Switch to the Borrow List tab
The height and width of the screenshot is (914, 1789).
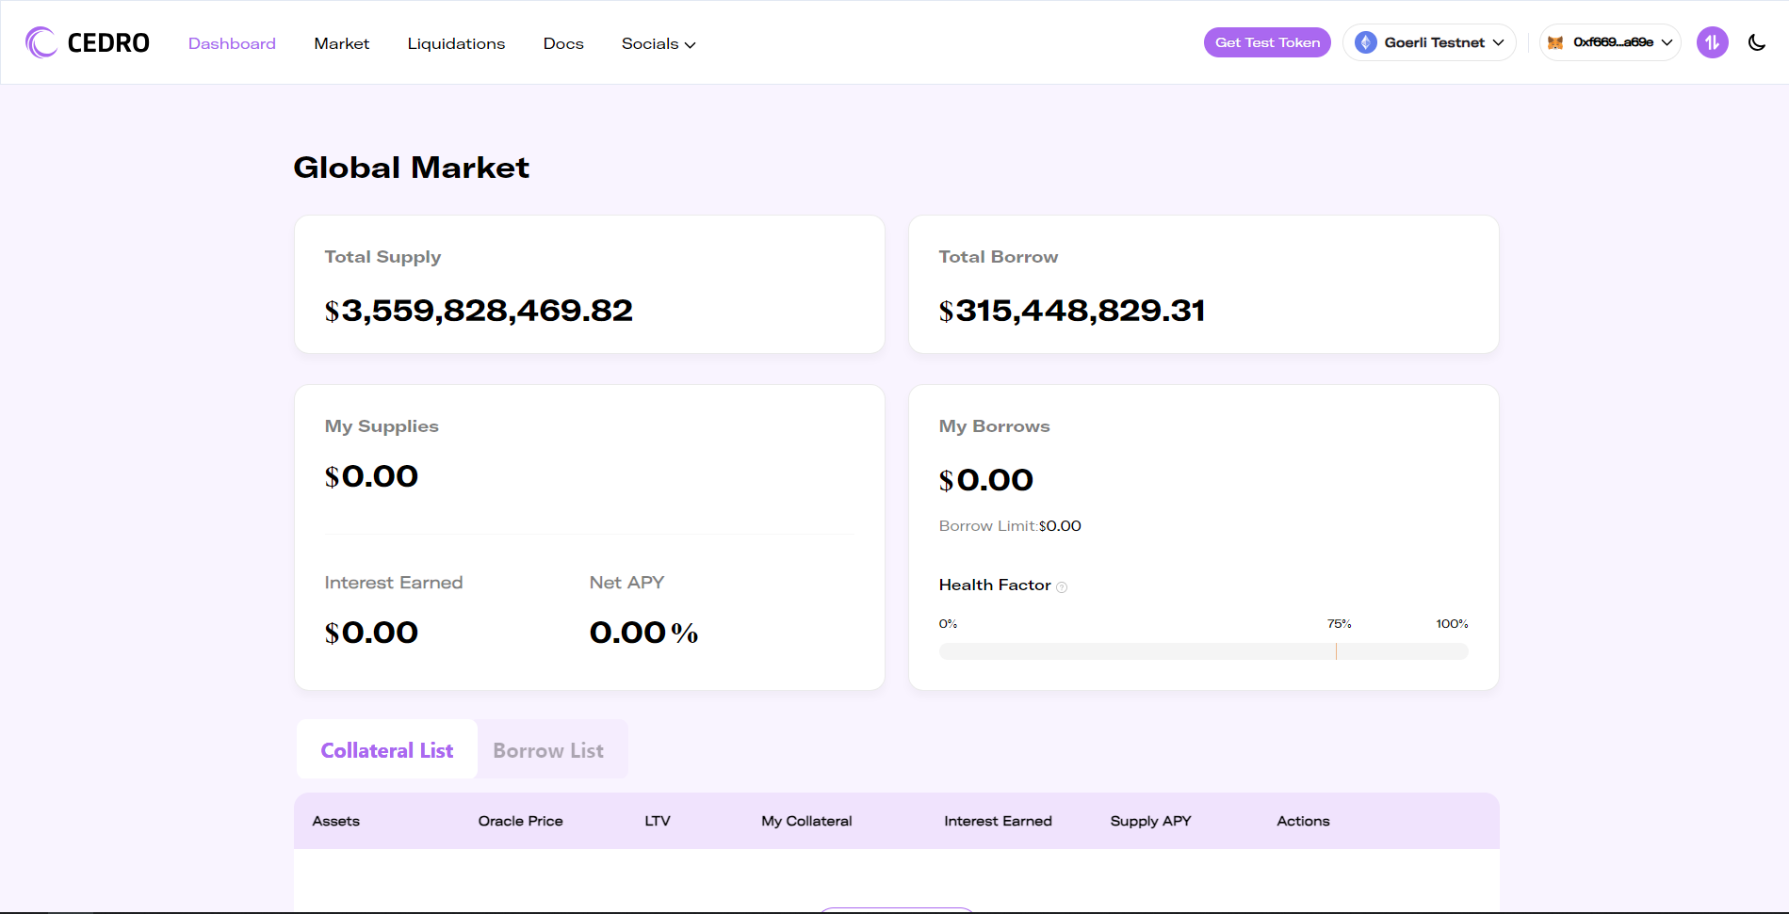coord(548,750)
